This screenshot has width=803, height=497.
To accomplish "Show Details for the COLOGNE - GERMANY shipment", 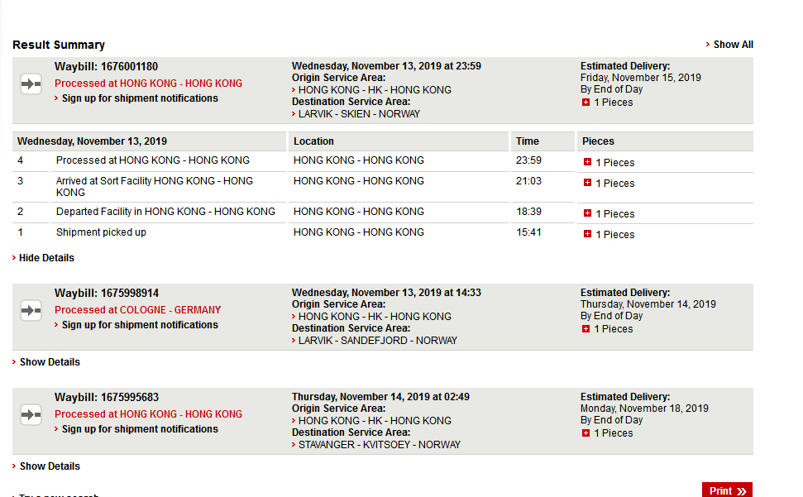I will click(50, 362).
